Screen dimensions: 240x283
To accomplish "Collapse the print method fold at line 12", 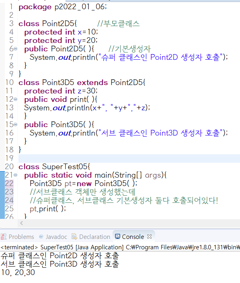I will click(16, 99).
